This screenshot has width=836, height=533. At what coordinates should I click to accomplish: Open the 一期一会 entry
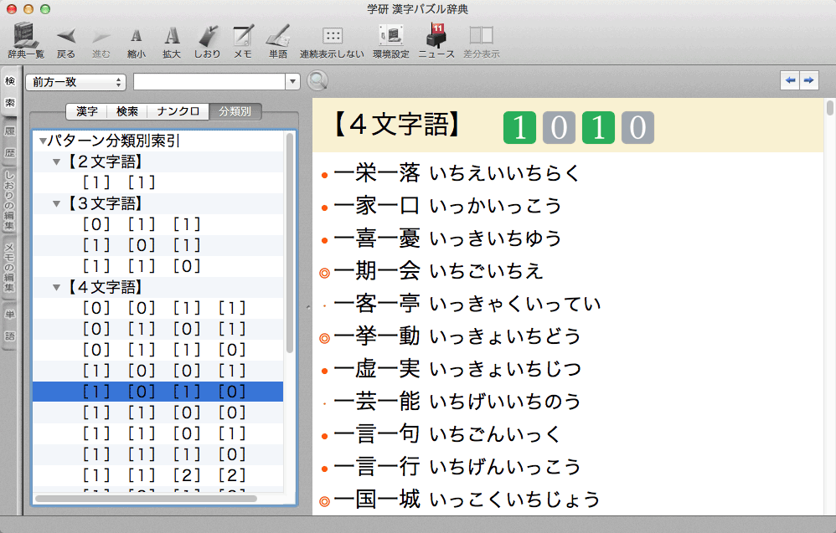376,271
